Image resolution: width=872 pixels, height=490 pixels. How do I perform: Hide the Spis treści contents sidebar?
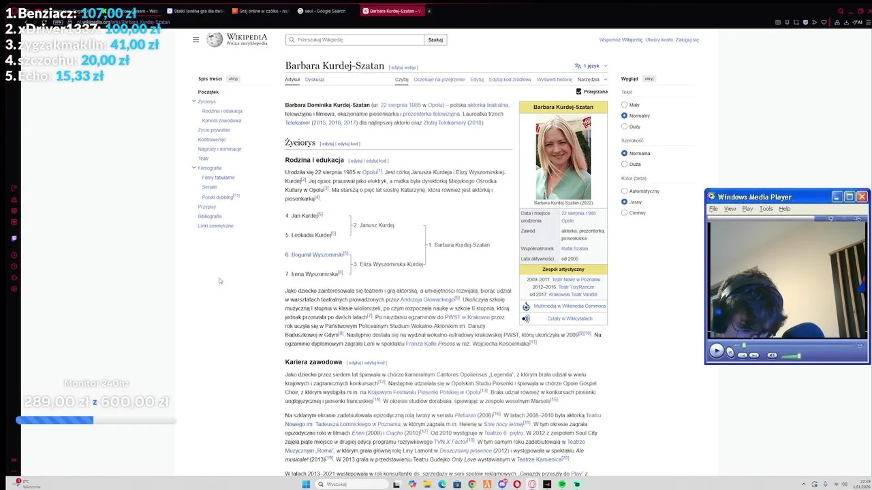(233, 79)
